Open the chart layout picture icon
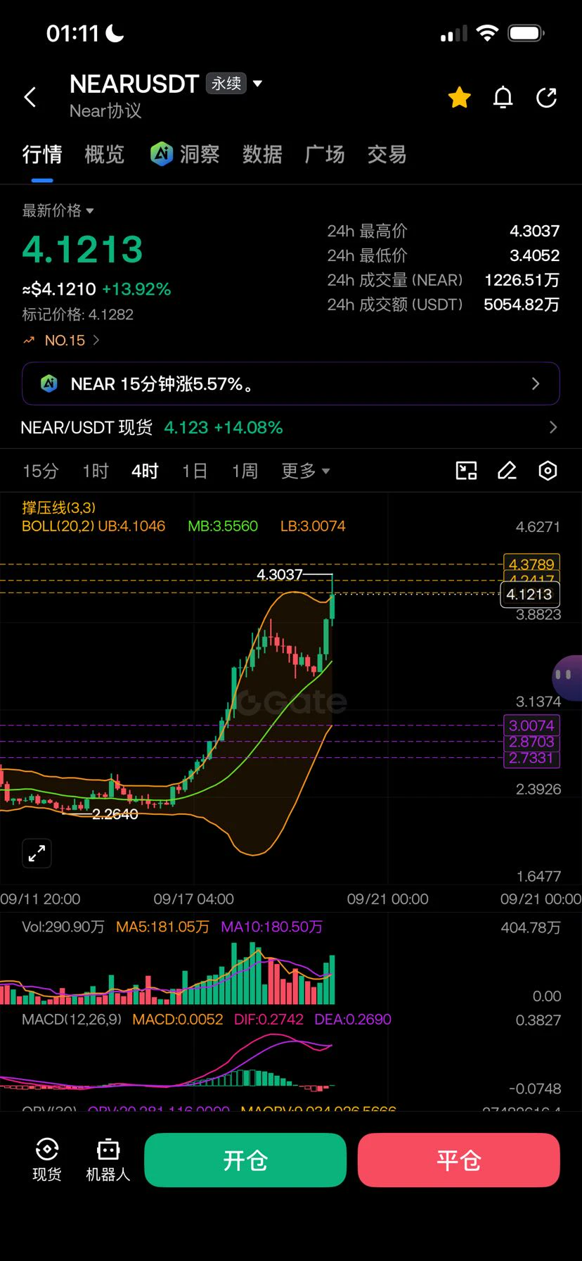This screenshot has height=1261, width=582. 467,471
